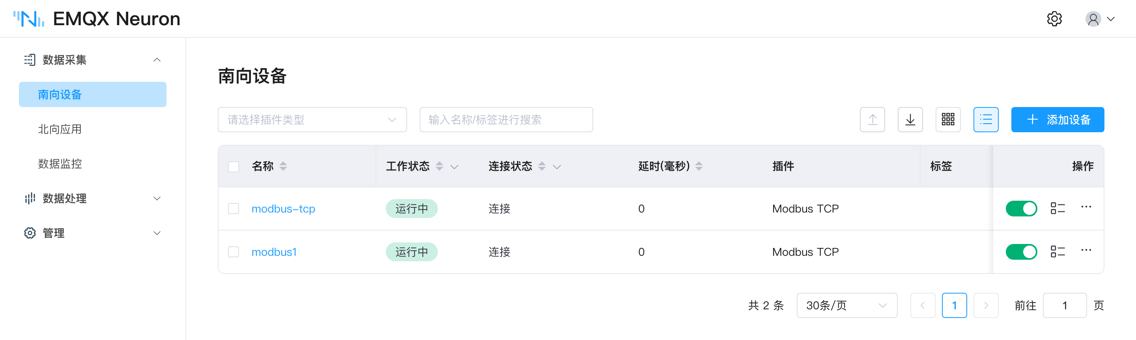Image resolution: width=1136 pixels, height=340 pixels.
Task: Select 北向应用 in the sidebar
Action: pos(93,129)
